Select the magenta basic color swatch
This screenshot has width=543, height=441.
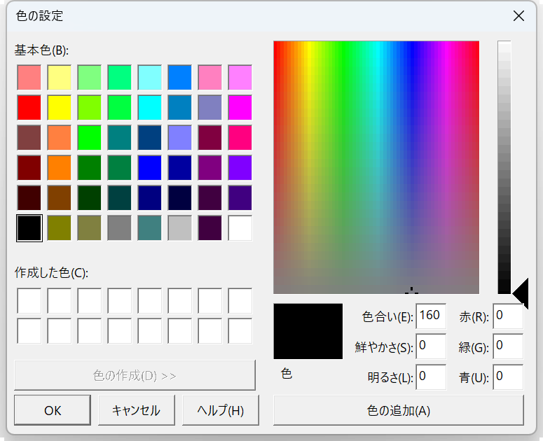[x=240, y=108]
